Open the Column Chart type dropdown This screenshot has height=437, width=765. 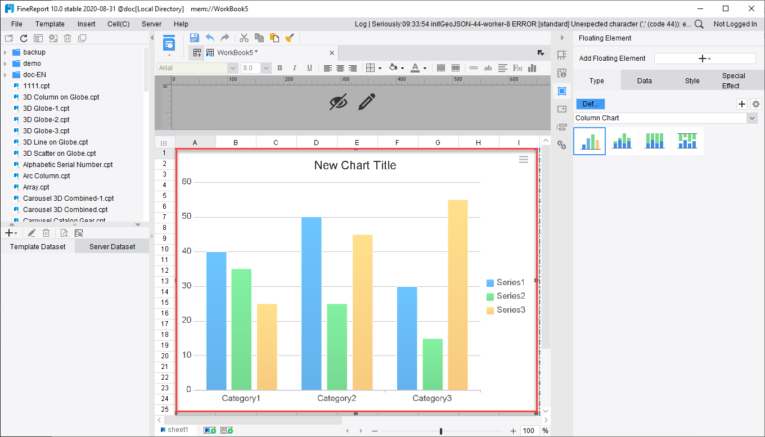point(752,118)
